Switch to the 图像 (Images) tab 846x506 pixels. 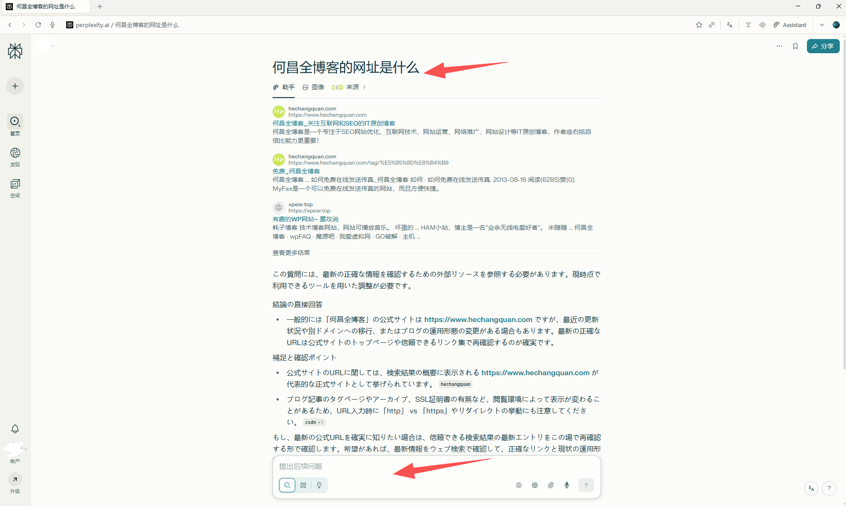313,87
